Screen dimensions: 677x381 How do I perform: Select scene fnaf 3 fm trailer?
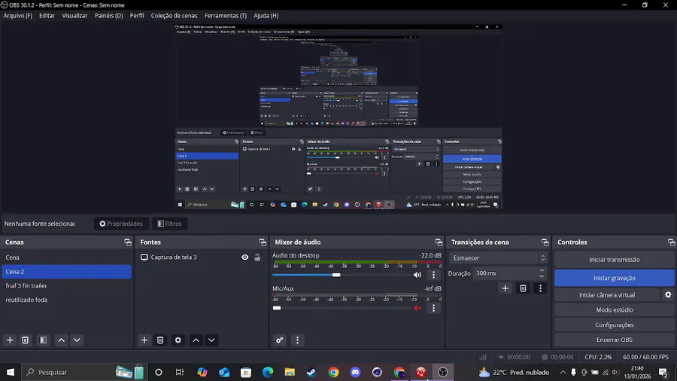[x=66, y=285]
